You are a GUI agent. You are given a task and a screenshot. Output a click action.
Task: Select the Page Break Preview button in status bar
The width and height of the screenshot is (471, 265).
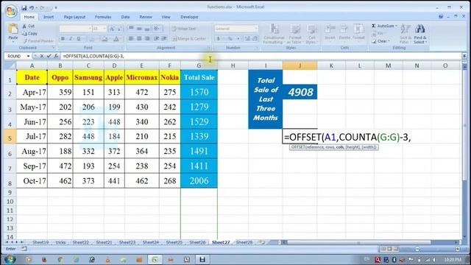(x=396, y=249)
